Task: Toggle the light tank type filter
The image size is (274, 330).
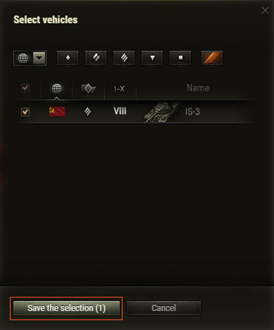Action: coord(67,58)
